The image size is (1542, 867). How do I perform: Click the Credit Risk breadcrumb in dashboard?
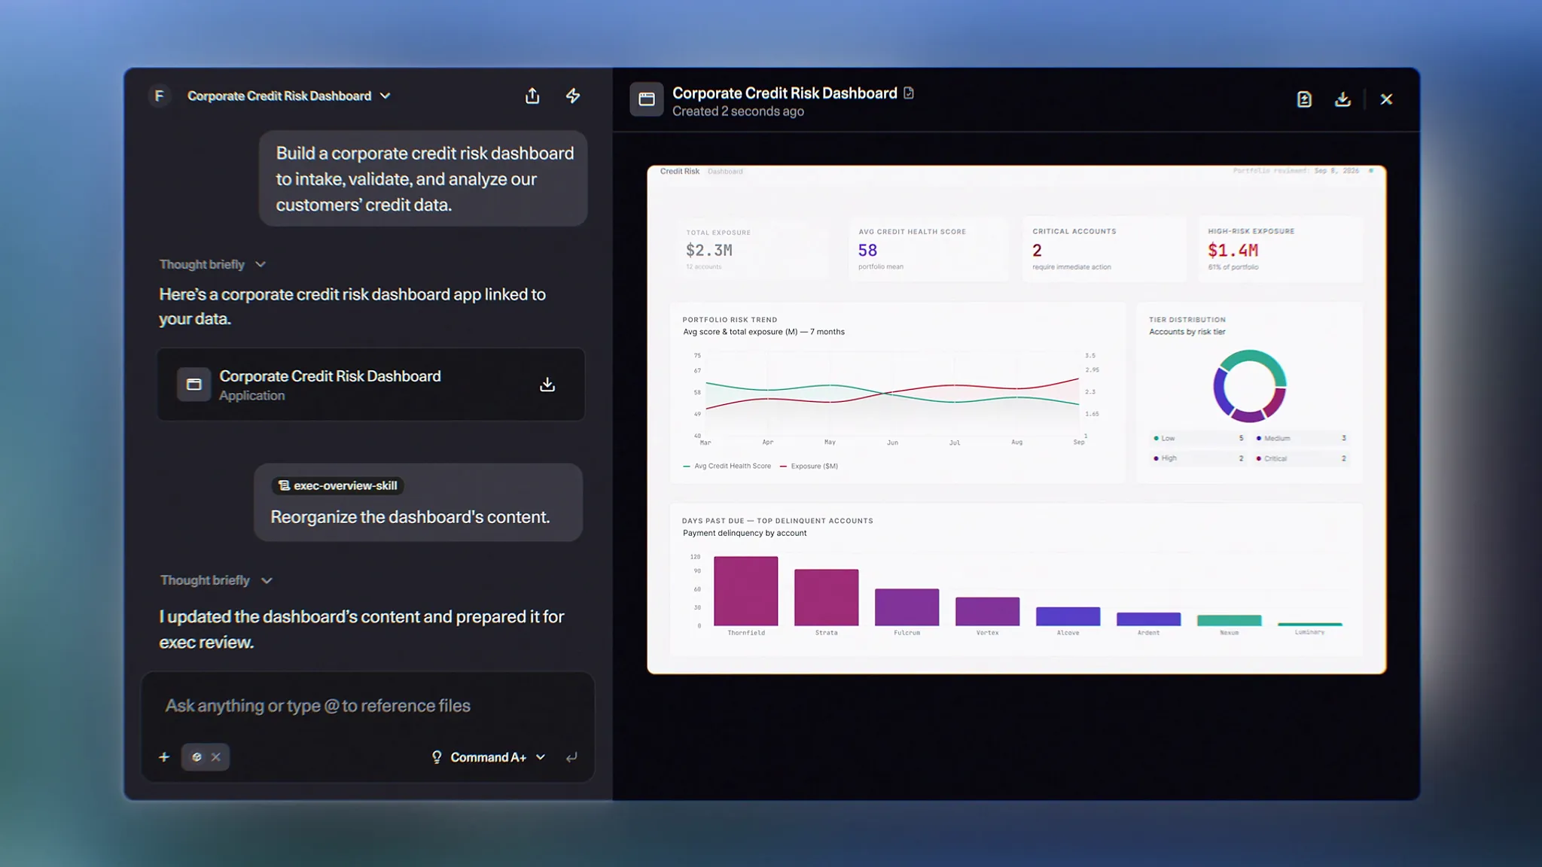[680, 172]
